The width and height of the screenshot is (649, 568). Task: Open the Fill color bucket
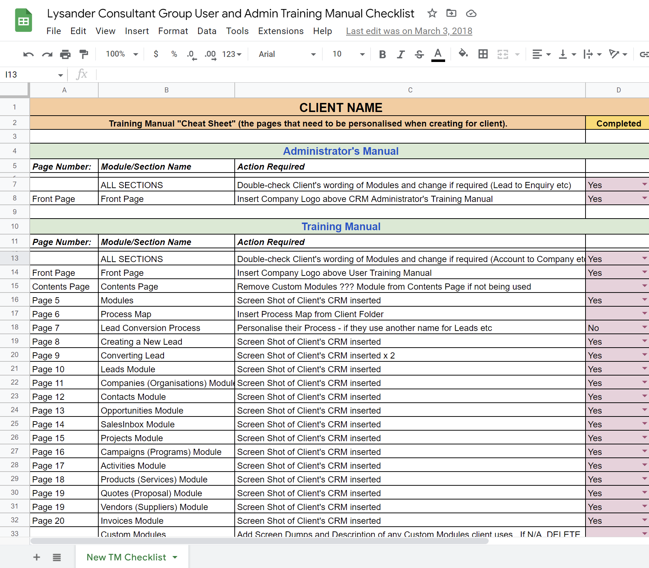pos(463,54)
